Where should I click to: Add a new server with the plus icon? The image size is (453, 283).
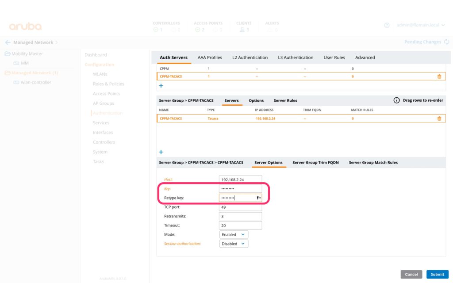point(161,152)
